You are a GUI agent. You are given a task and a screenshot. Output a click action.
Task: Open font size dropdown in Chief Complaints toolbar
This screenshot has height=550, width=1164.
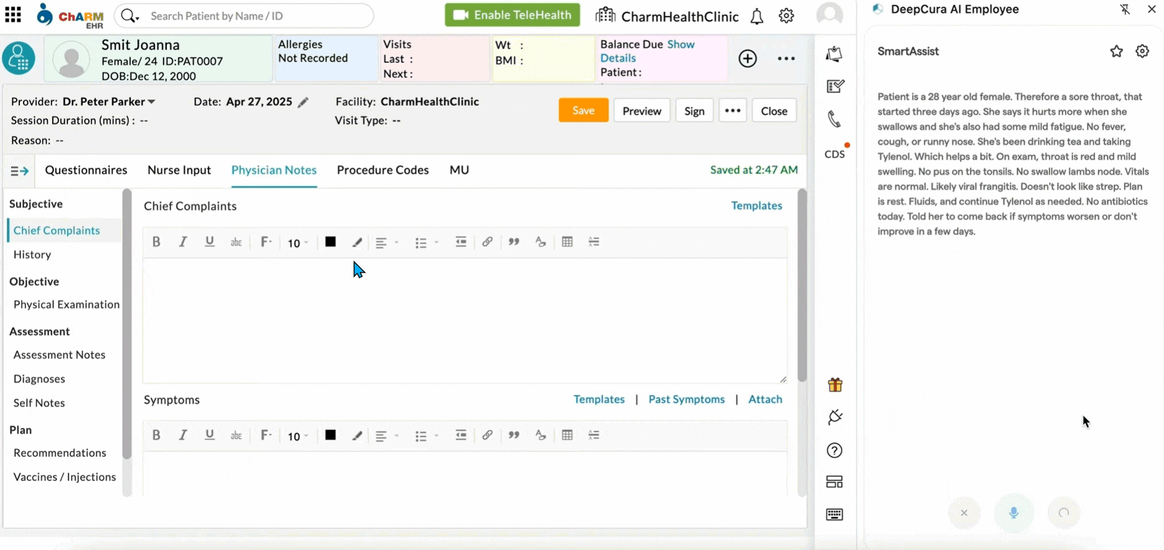(298, 243)
